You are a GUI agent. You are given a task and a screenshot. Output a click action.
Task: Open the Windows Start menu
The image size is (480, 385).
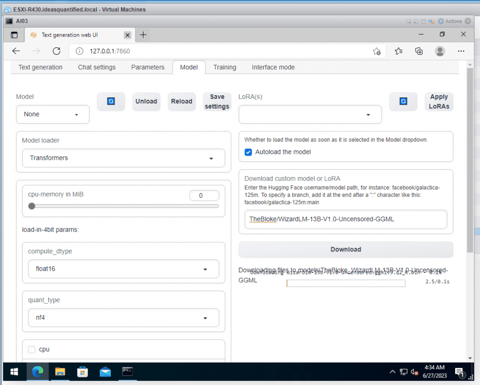tap(14, 372)
